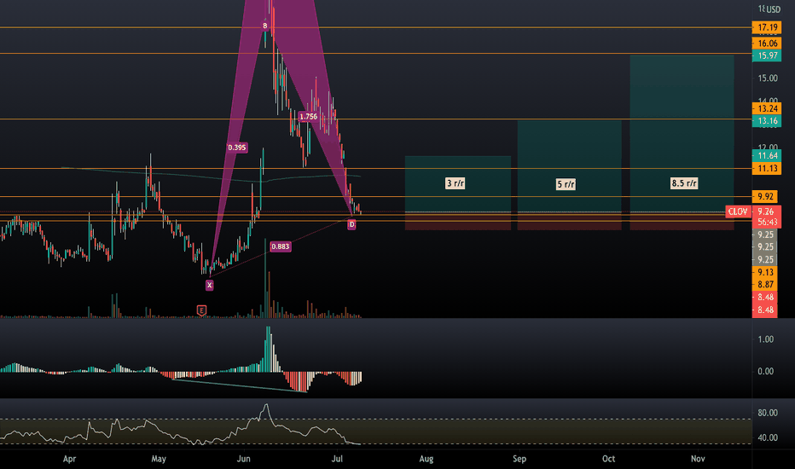Click the 0.883 ratio label
Viewport: 795px width, 469px height.
(281, 246)
